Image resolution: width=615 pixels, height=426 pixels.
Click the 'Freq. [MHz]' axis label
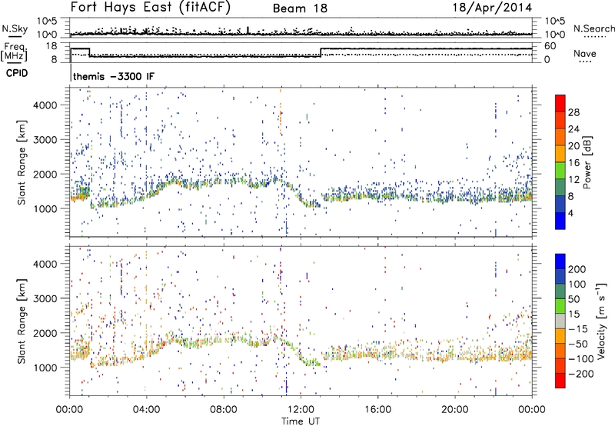15,52
